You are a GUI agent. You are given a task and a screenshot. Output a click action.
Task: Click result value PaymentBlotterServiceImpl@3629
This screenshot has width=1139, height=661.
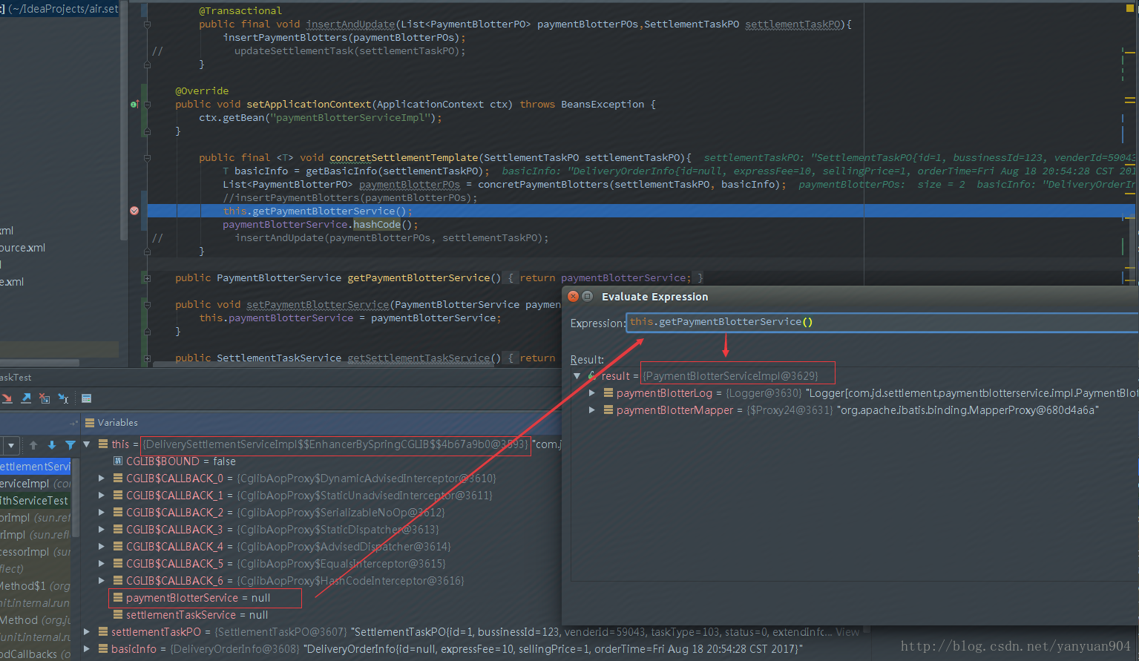(731, 376)
